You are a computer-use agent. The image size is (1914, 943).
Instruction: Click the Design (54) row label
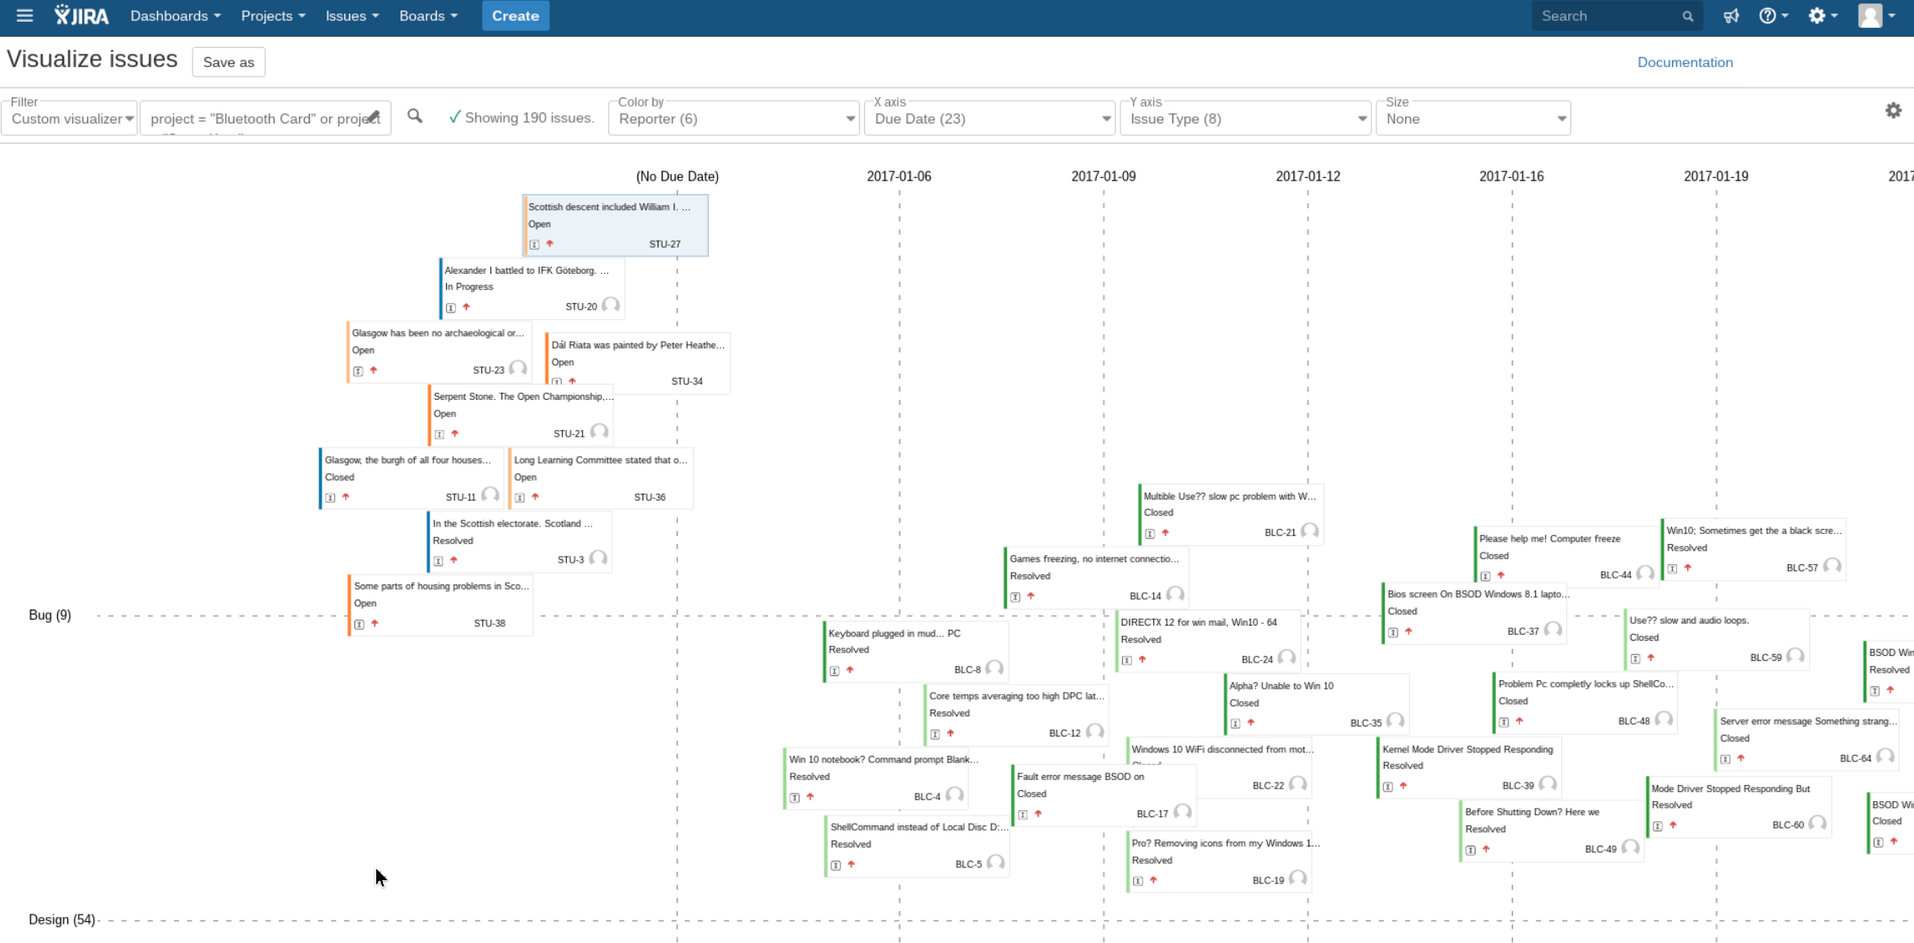(61, 919)
